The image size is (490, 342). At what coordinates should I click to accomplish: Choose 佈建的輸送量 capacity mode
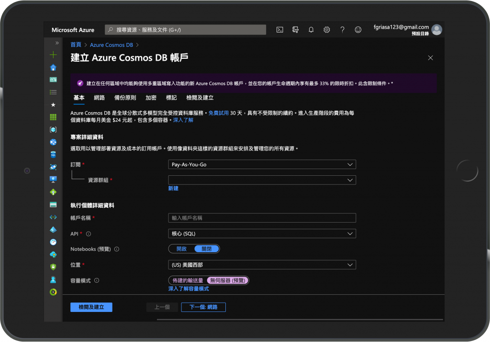tap(188, 280)
